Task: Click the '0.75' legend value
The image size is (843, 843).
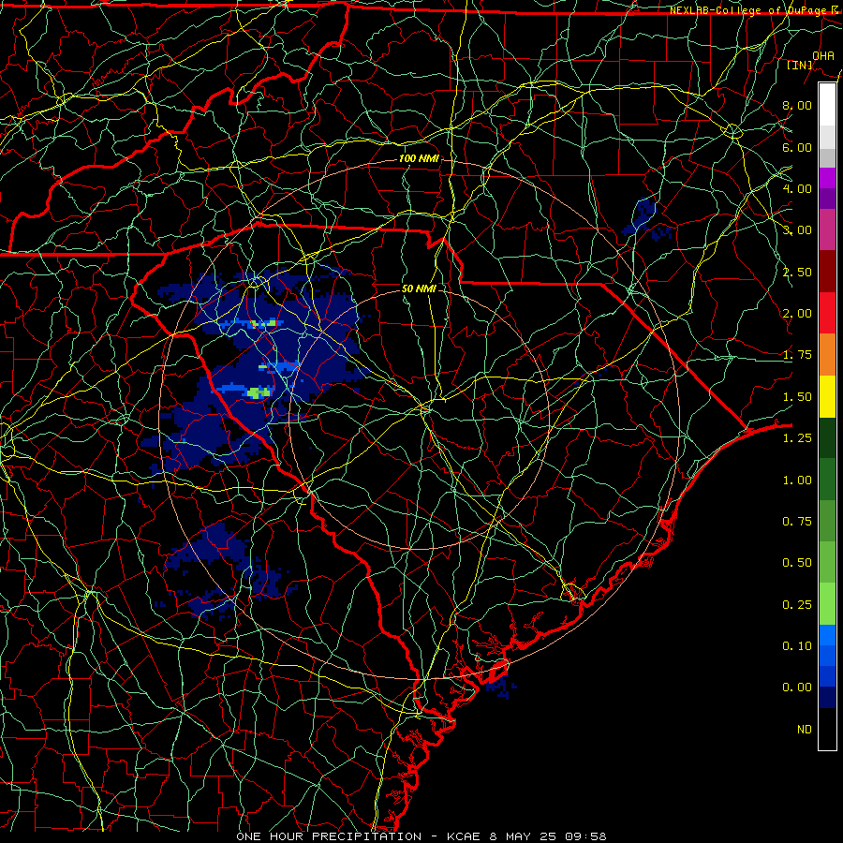Action: coord(797,521)
